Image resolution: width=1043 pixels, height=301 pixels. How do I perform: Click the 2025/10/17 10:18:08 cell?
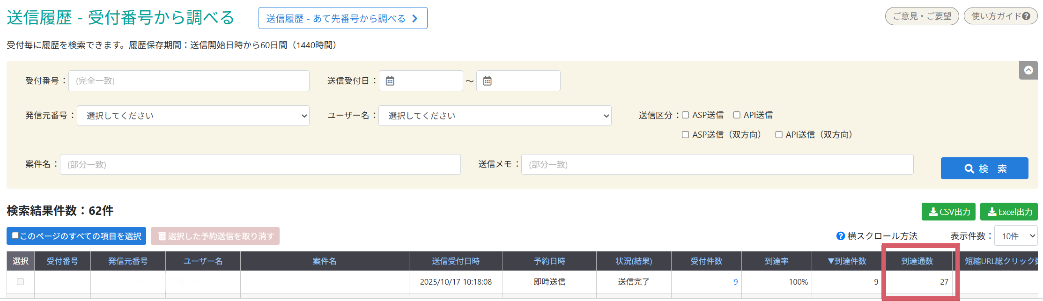tap(456, 282)
